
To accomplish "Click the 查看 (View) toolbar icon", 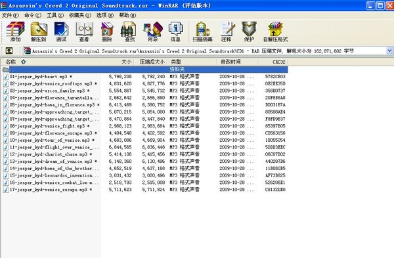I will click(84, 32).
